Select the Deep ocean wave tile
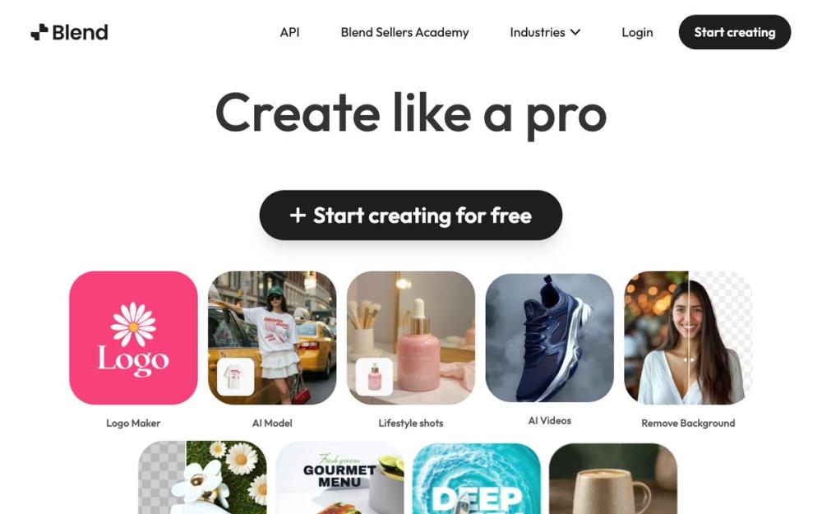 pyautogui.click(x=477, y=479)
